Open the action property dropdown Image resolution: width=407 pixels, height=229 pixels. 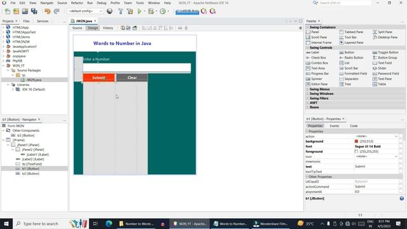tap(396, 136)
